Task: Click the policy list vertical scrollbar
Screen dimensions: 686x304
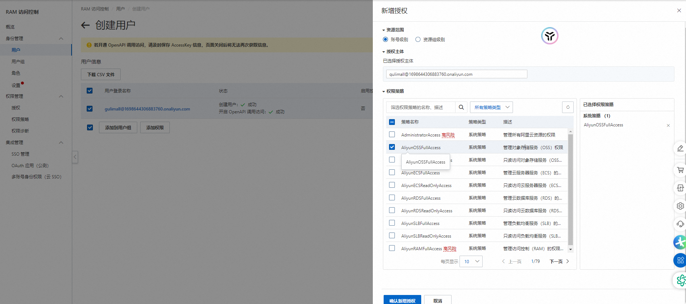Action: point(571,190)
